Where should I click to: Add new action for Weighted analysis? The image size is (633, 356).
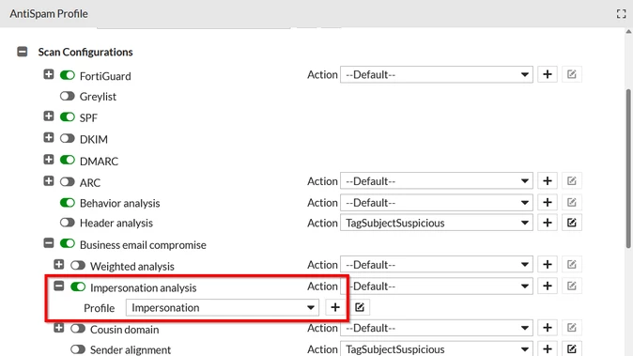tap(548, 264)
